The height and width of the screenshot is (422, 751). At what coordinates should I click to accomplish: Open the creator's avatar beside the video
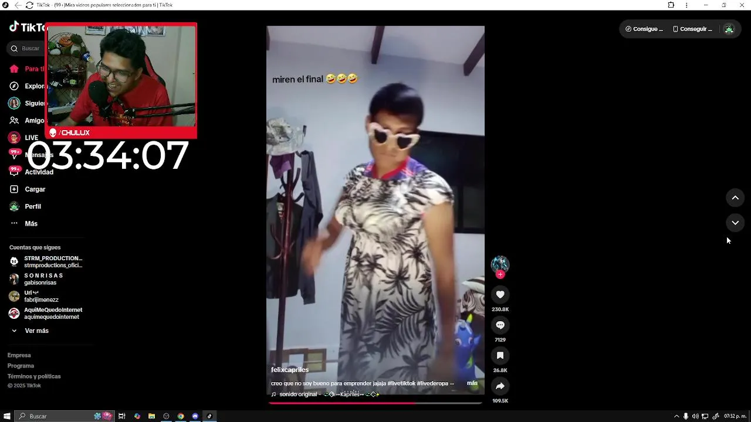(x=500, y=264)
